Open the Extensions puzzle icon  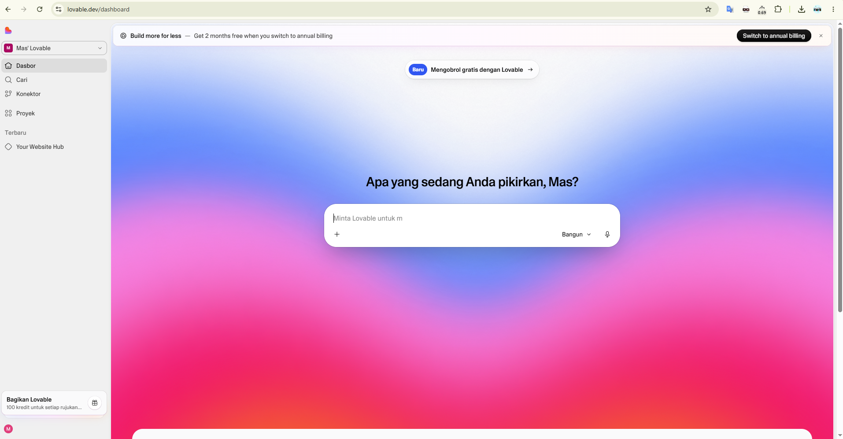click(x=778, y=9)
